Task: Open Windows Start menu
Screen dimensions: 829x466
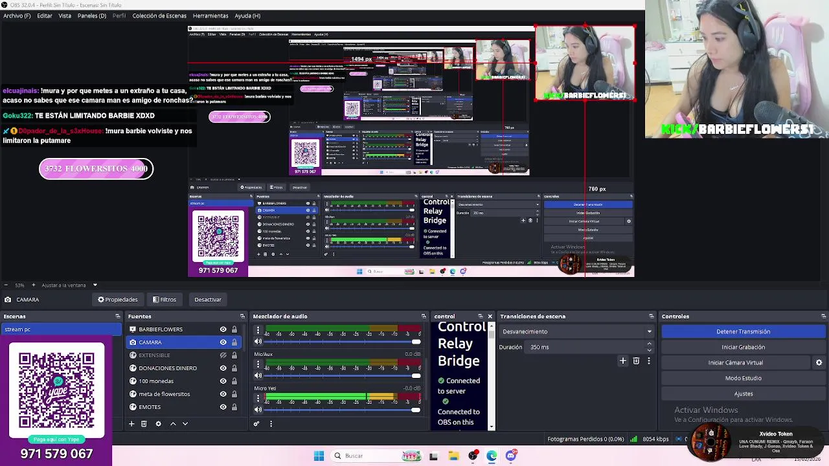Action: pos(319,456)
